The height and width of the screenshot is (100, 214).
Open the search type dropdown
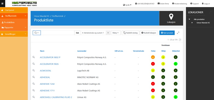[x=37, y=33]
